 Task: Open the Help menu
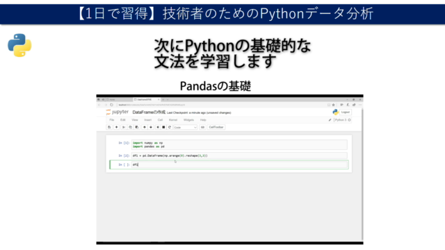pos(203,120)
